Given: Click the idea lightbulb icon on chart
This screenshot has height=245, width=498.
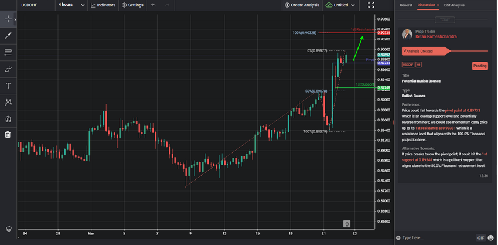Looking at the screenshot, I should pyautogui.click(x=347, y=224).
